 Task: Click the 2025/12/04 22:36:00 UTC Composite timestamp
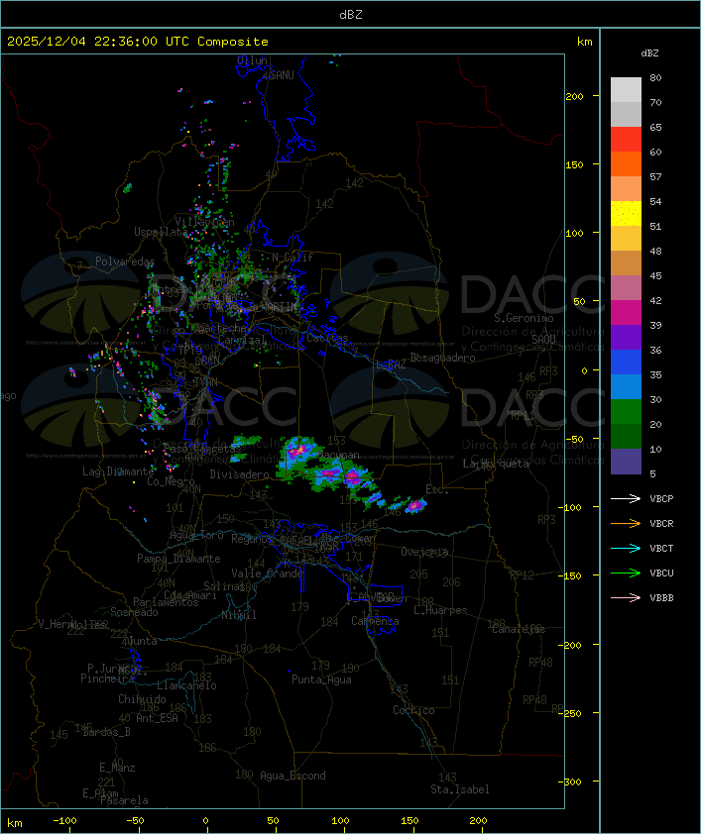[138, 42]
